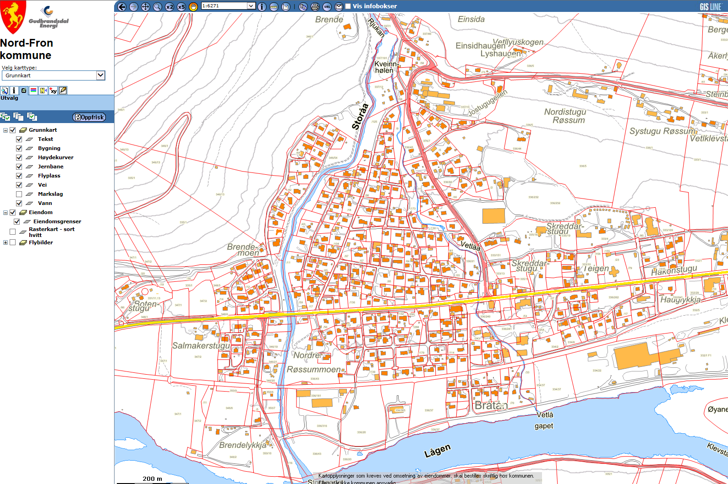Collapse the Grunnkart layer group
The width and height of the screenshot is (728, 484).
[x=5, y=130]
